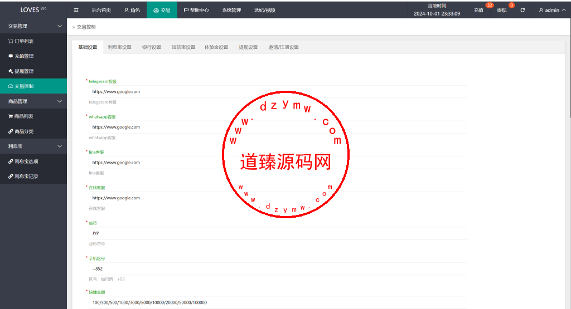This screenshot has height=309, width=571.
Task: Open 充值 notifications with badge 32
Action: 478,10
